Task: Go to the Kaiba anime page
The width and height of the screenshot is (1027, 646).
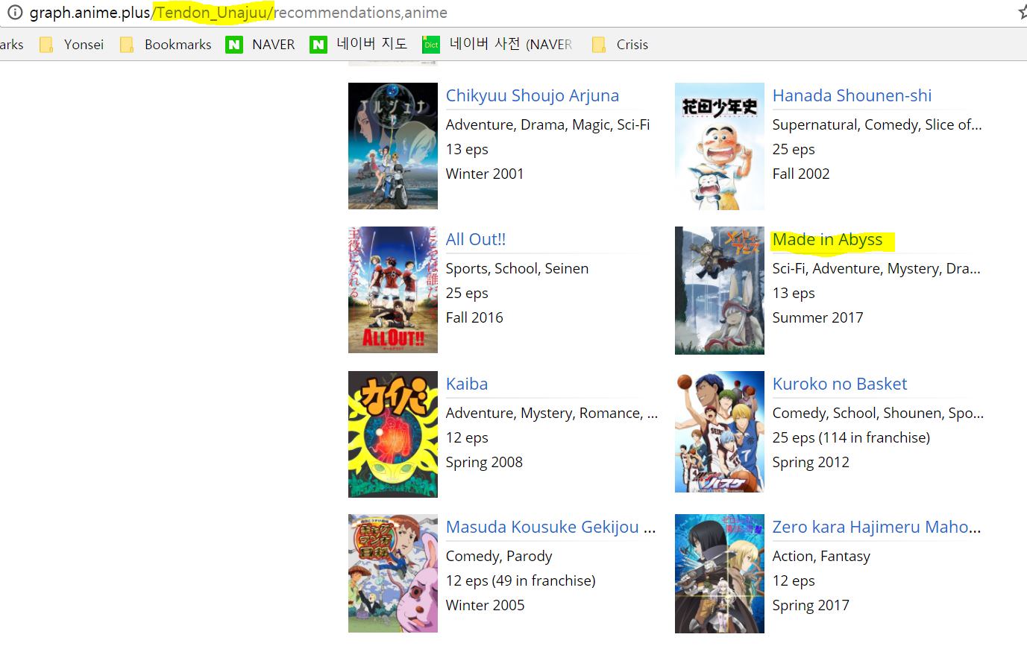Action: tap(466, 384)
